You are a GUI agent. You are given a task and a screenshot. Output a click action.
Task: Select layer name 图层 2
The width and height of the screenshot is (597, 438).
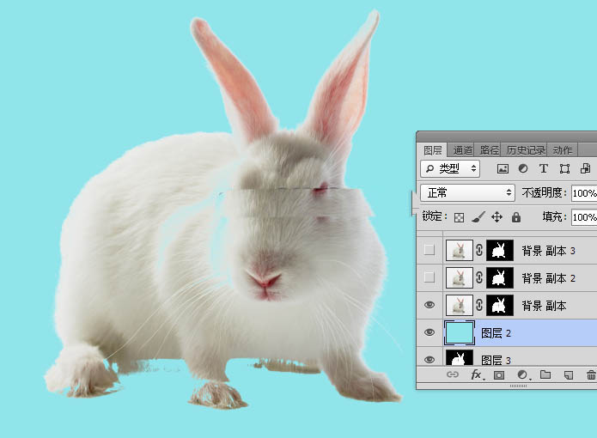point(496,333)
